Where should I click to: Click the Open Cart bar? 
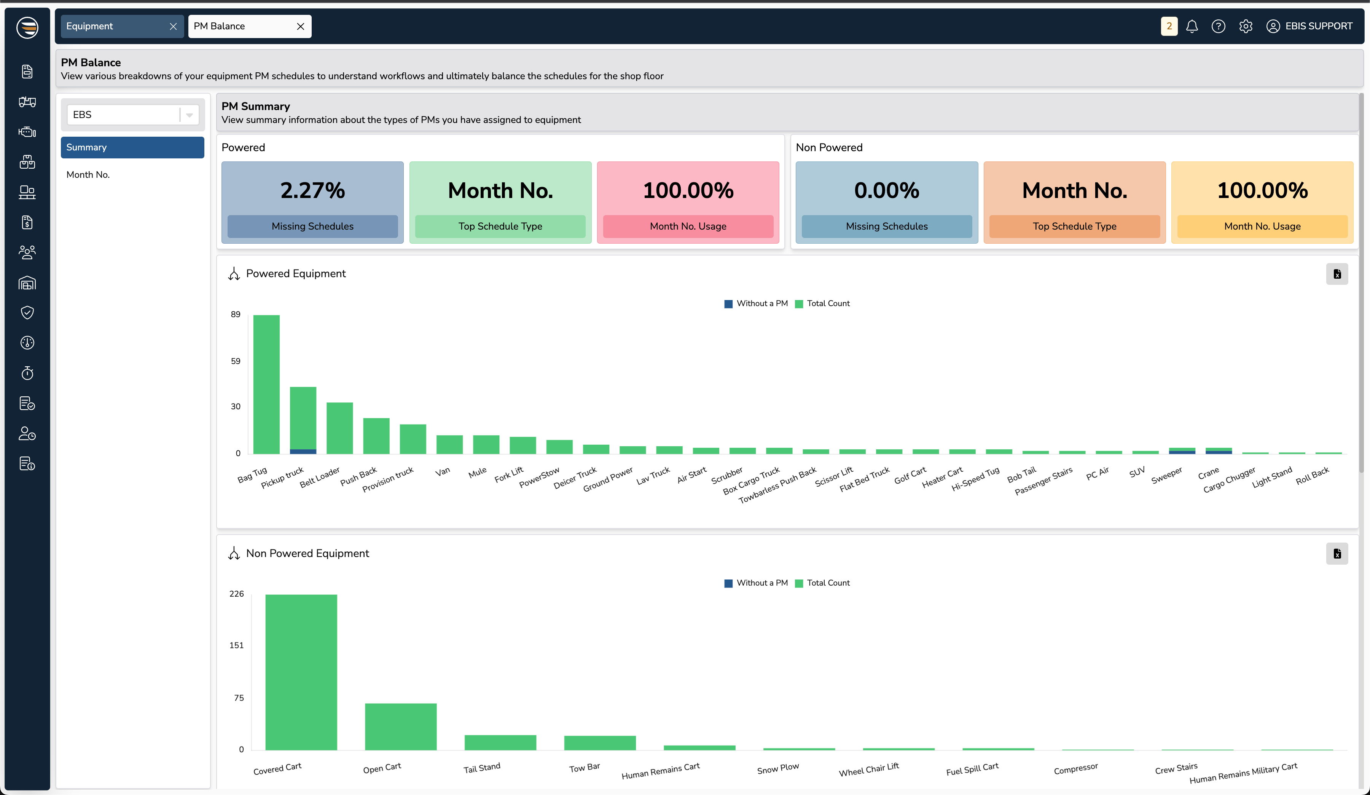tap(401, 726)
